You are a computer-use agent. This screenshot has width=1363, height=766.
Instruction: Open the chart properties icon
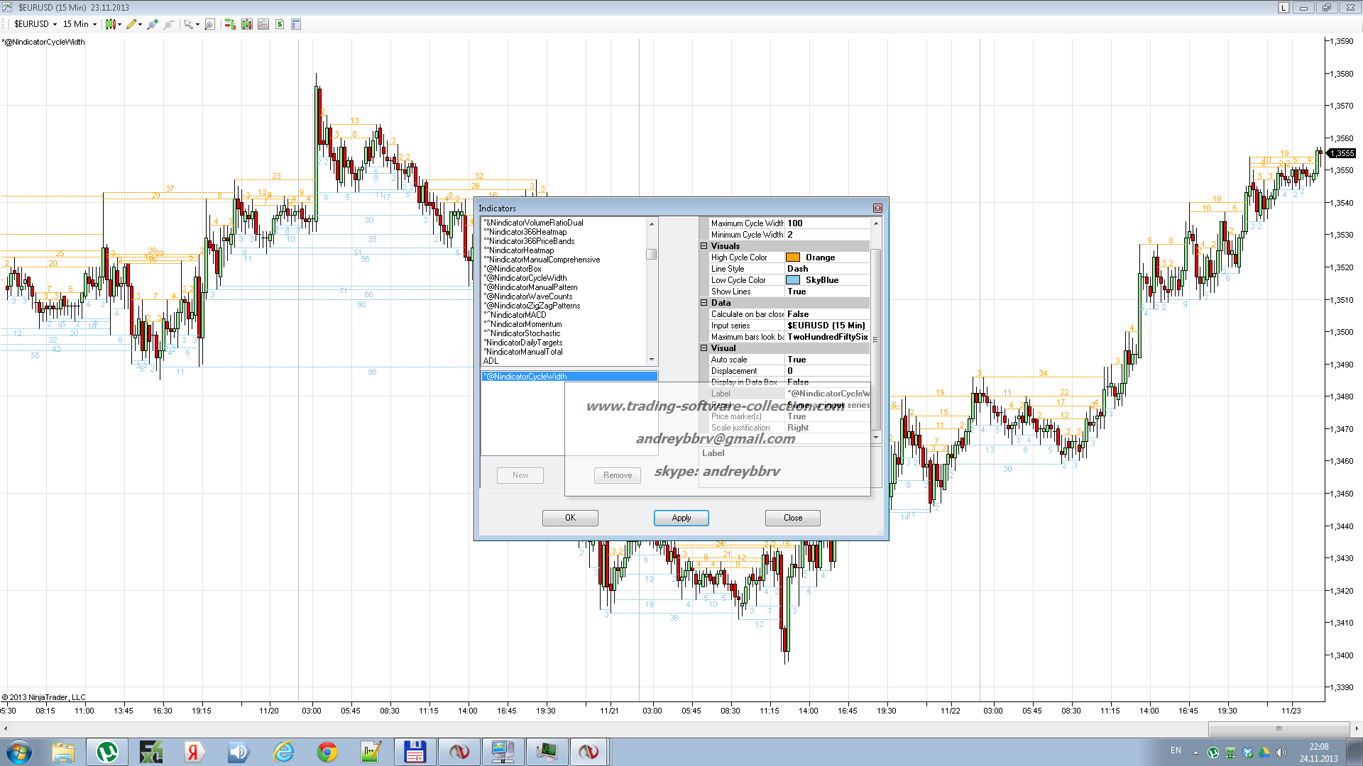click(296, 24)
